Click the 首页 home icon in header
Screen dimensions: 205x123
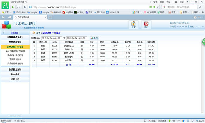(x=134, y=24)
